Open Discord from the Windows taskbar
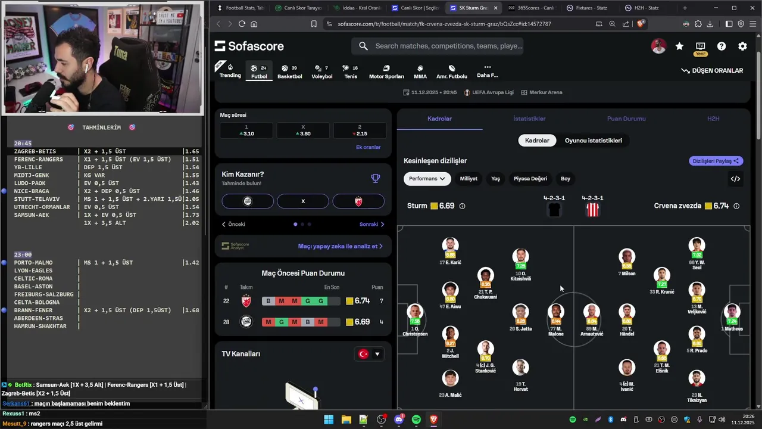Viewport: 762px width, 429px height. click(x=399, y=419)
